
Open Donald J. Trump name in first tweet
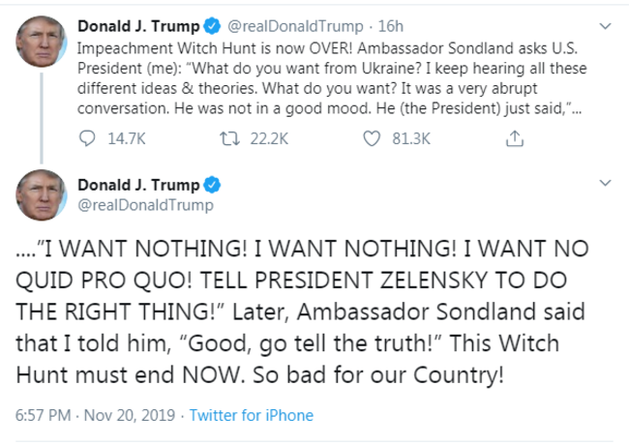coord(137,26)
